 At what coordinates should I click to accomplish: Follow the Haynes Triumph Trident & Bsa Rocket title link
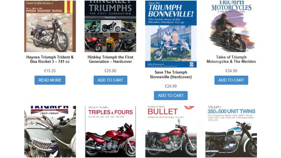coord(50,59)
